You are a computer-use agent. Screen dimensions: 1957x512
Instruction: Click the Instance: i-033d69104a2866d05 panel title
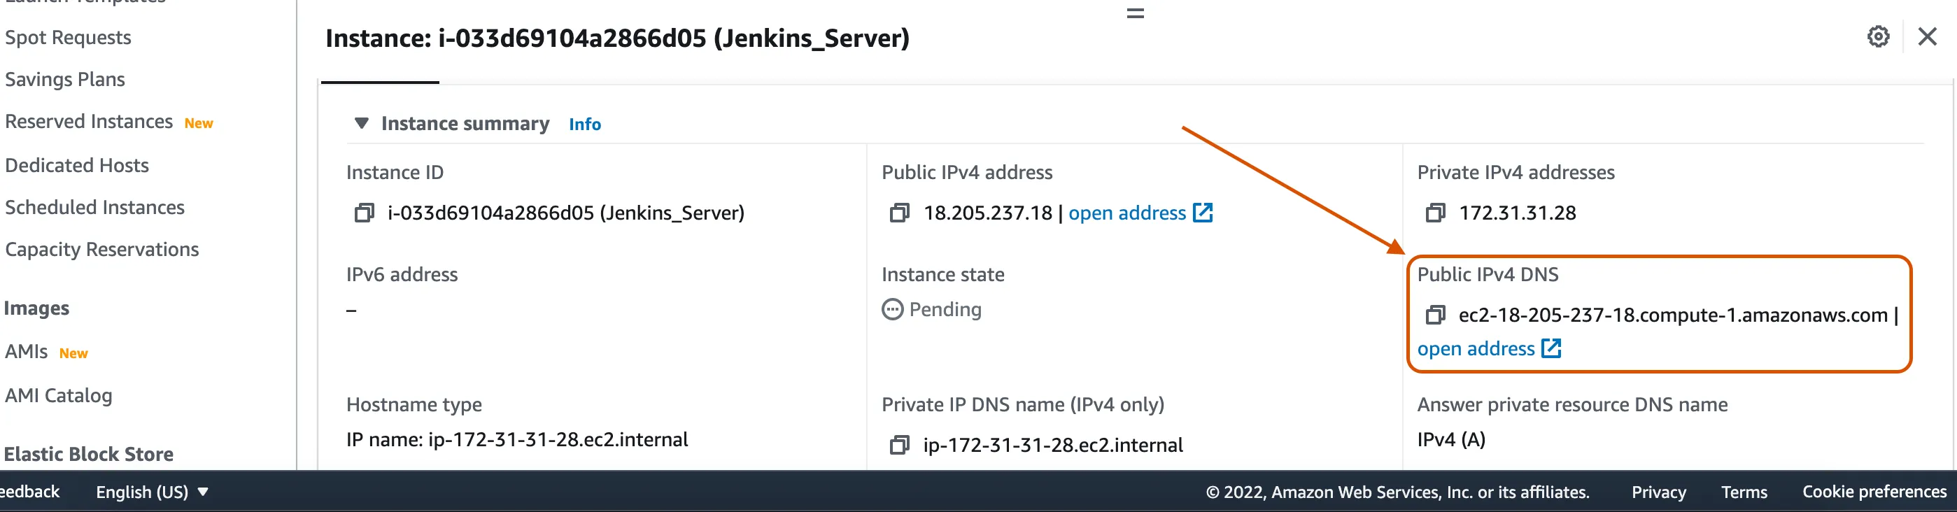617,38
